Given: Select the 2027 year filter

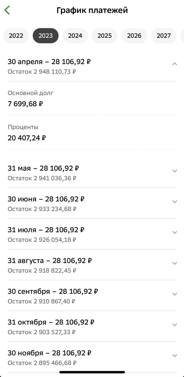Looking at the screenshot, I should click(x=163, y=36).
